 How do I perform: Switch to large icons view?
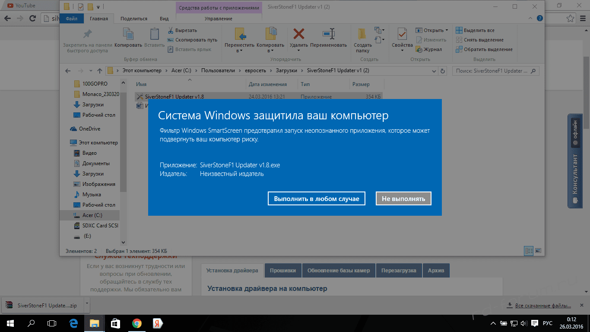click(538, 251)
